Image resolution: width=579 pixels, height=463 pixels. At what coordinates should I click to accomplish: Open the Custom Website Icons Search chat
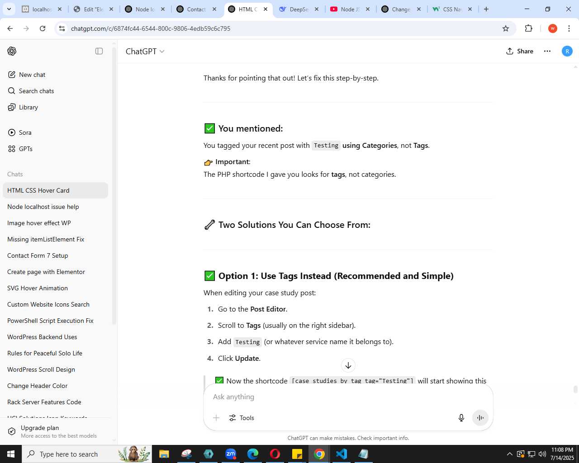[x=55, y=304]
